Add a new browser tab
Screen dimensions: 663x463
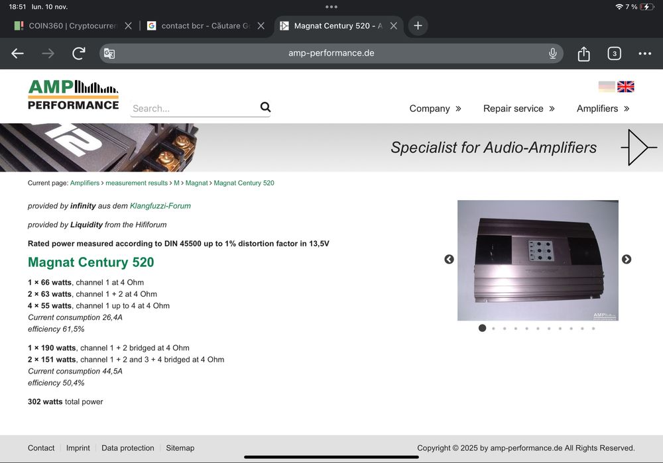click(418, 26)
